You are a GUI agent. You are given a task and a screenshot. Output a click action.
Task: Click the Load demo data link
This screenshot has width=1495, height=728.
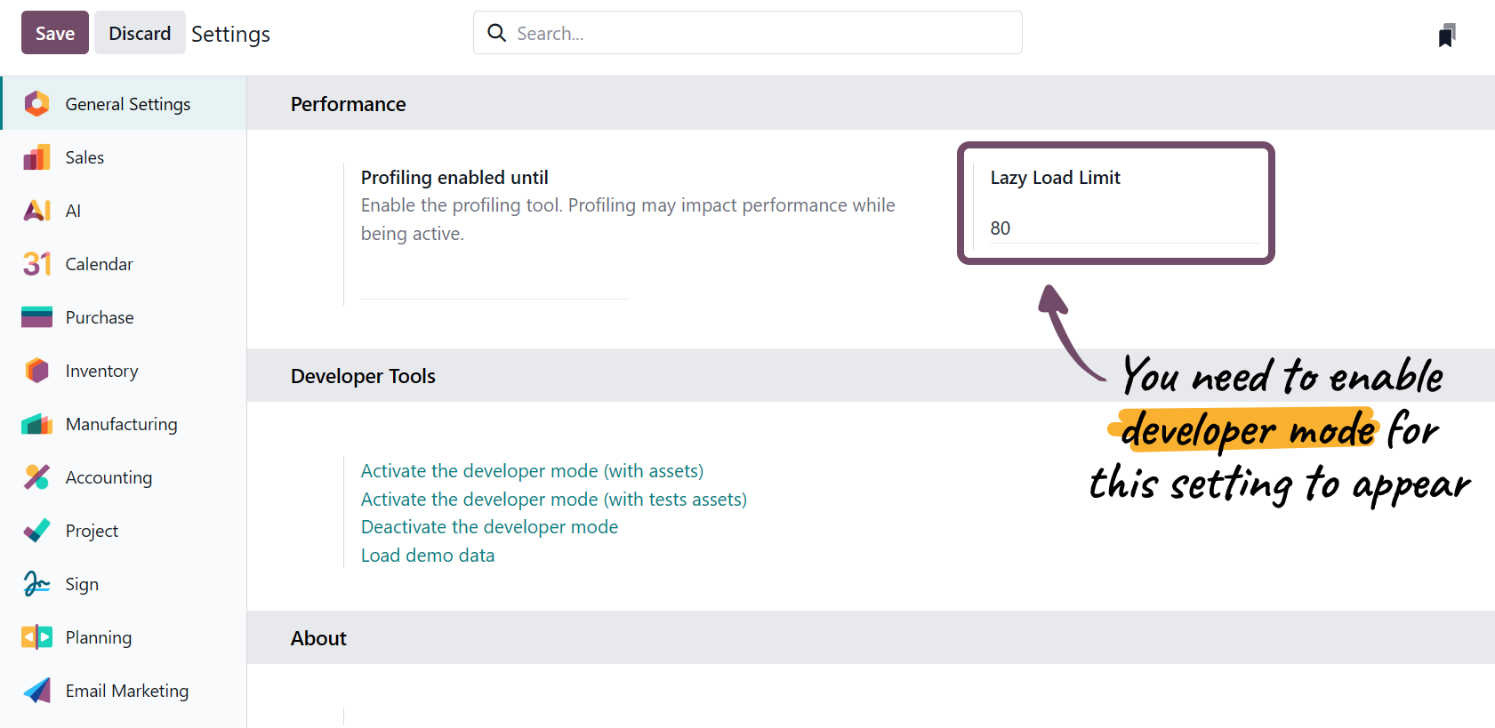[428, 556]
